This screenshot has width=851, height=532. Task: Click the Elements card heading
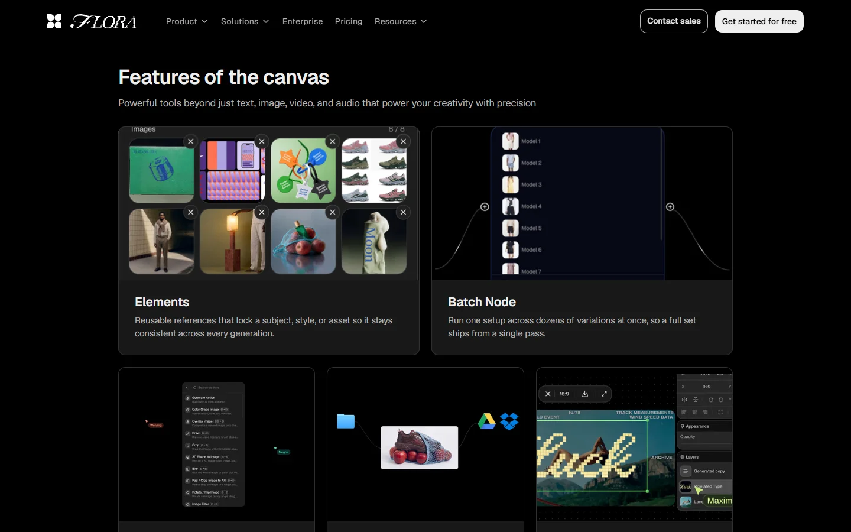162,302
